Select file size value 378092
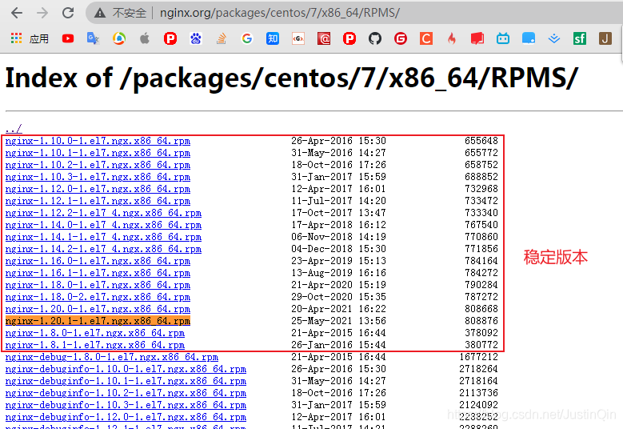 pyautogui.click(x=481, y=333)
